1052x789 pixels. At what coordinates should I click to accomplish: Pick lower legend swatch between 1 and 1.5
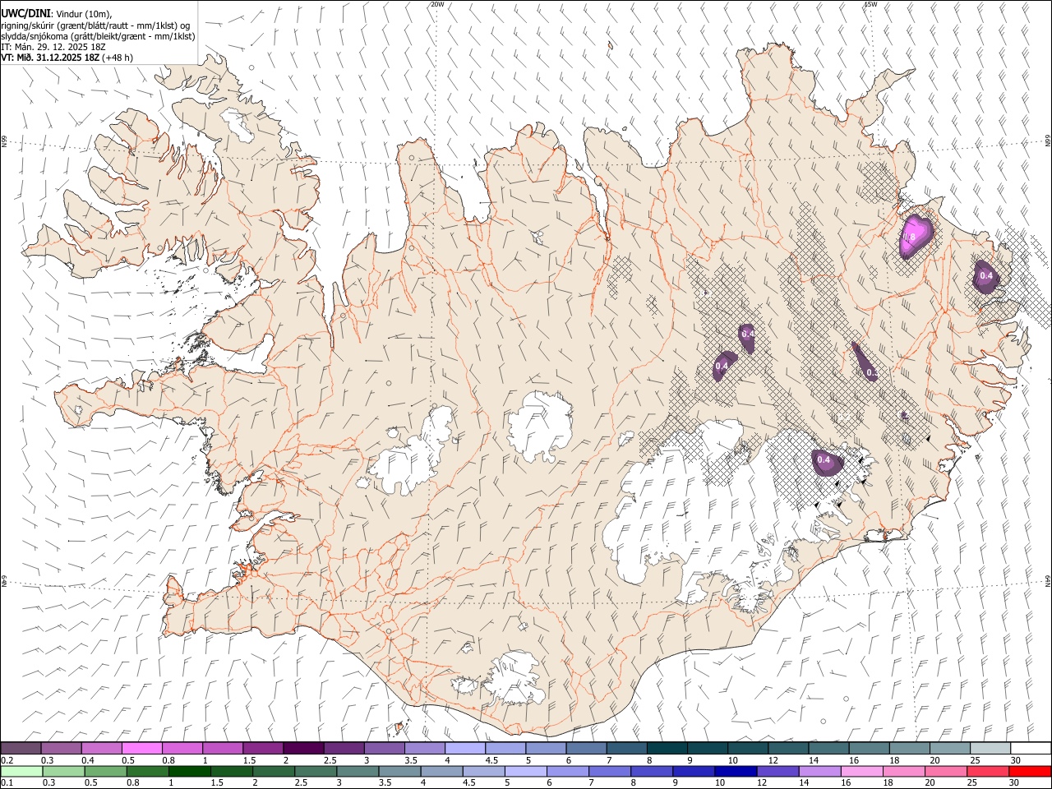189,771
